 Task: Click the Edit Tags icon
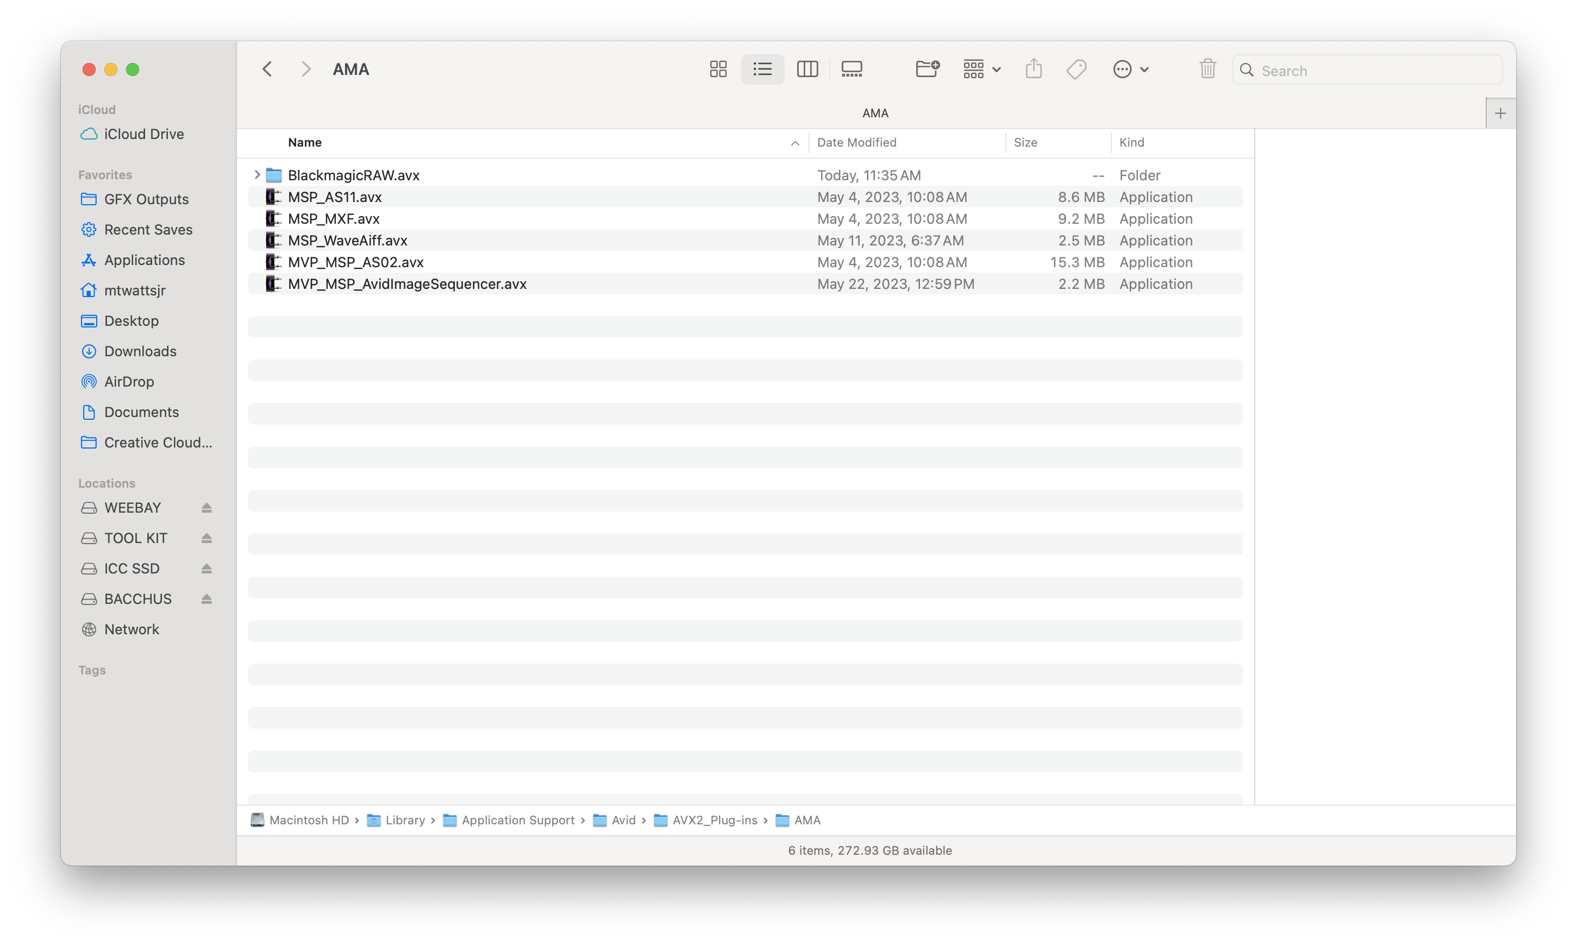tap(1077, 69)
